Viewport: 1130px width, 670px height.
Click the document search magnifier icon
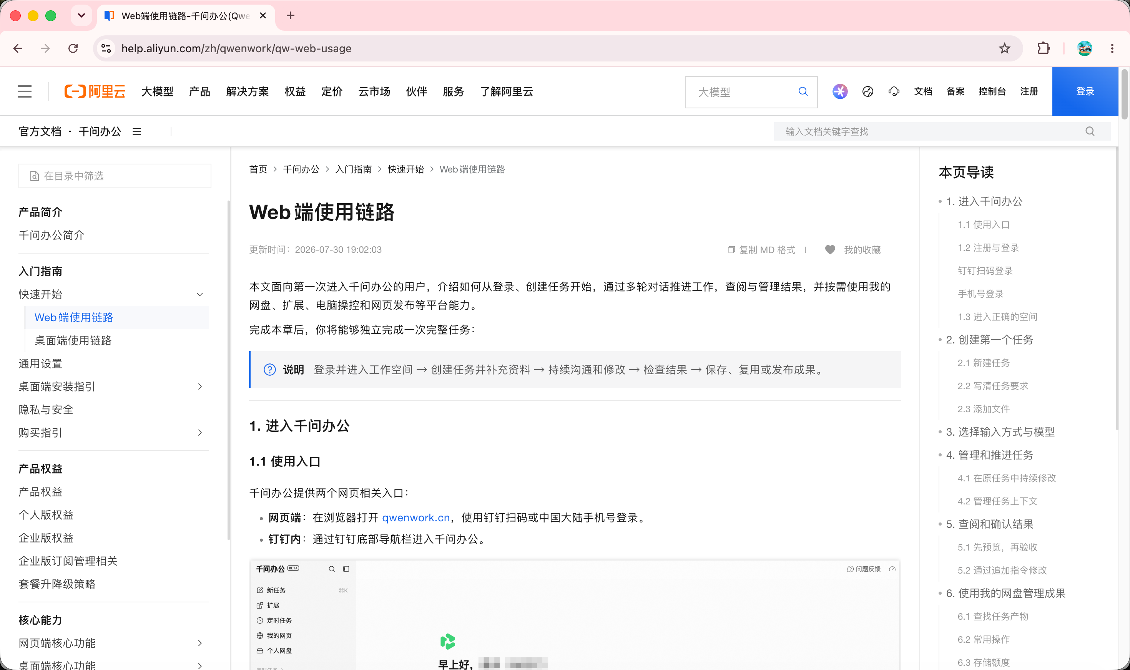[1090, 131]
